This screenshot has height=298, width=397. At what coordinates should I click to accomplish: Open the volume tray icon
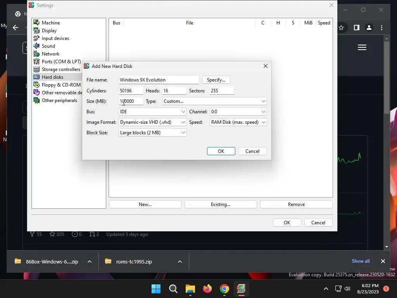347,289
